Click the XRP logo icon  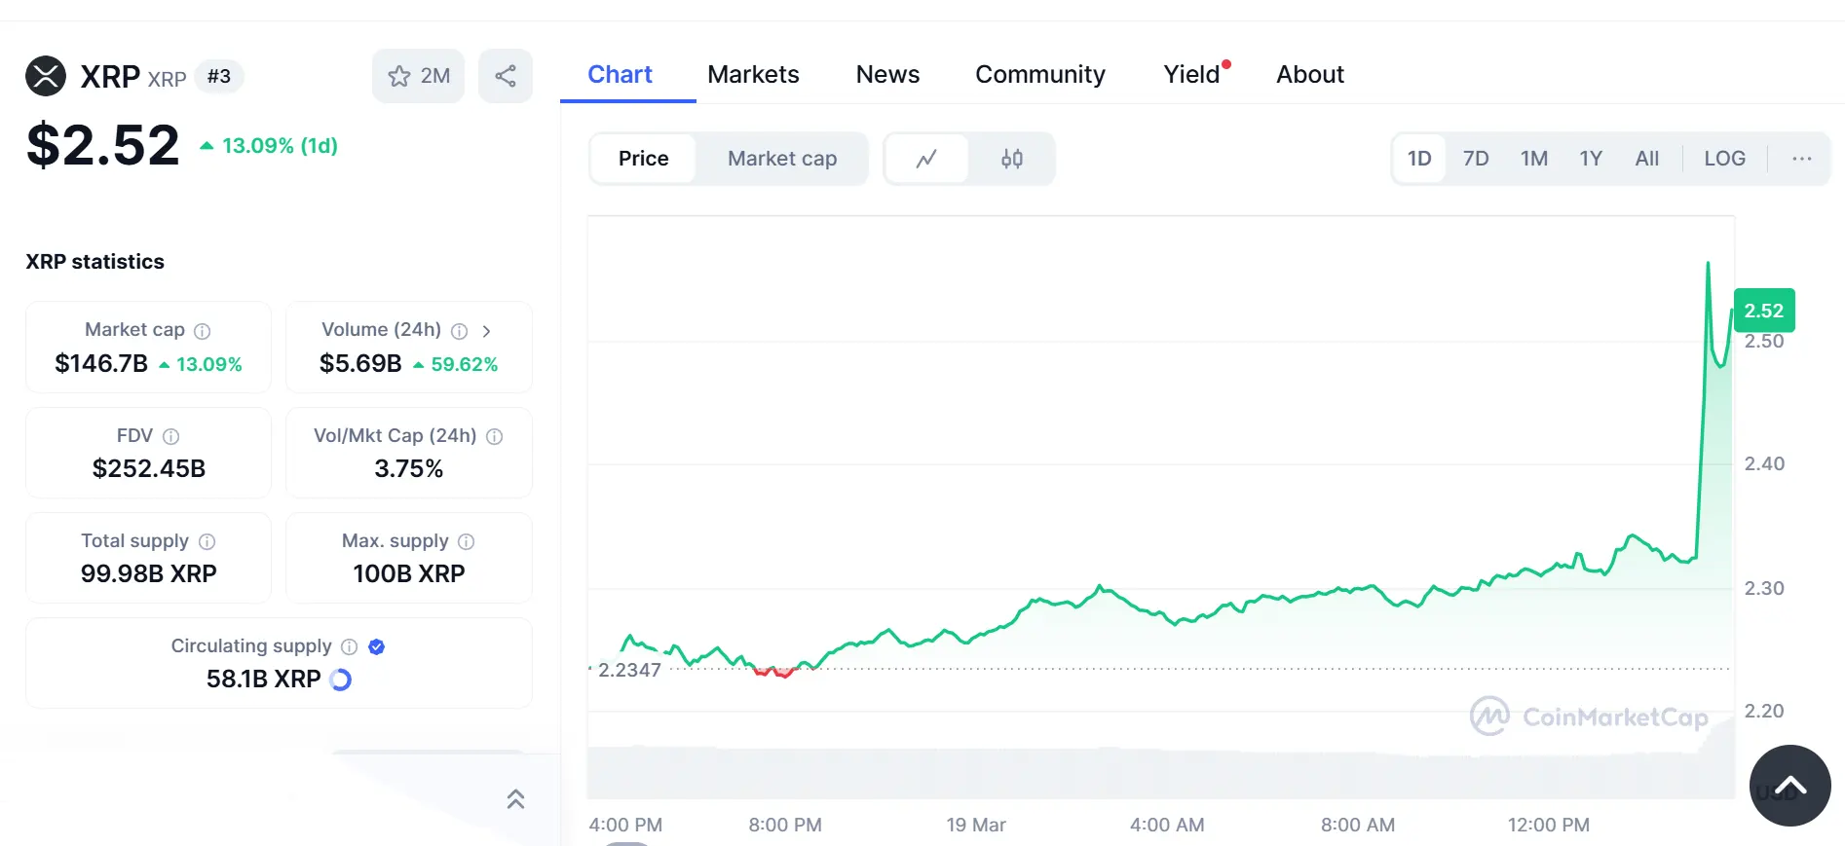click(46, 76)
